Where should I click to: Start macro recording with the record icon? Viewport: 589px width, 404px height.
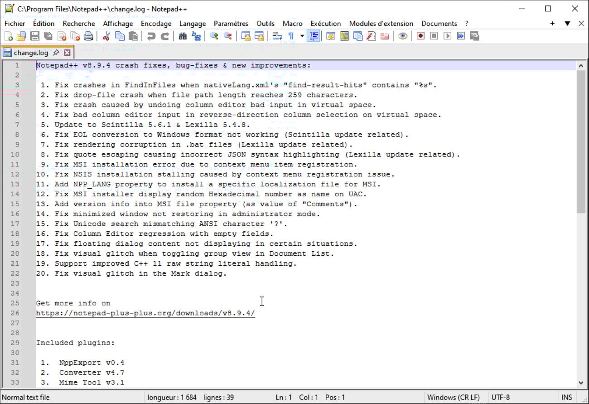coord(420,36)
